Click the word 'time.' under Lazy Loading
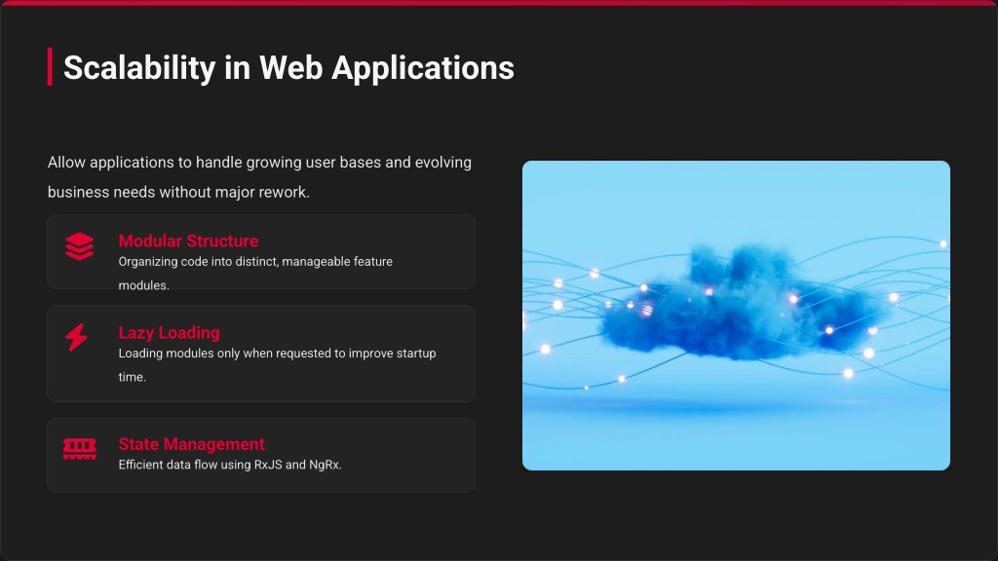998x561 pixels. [132, 377]
